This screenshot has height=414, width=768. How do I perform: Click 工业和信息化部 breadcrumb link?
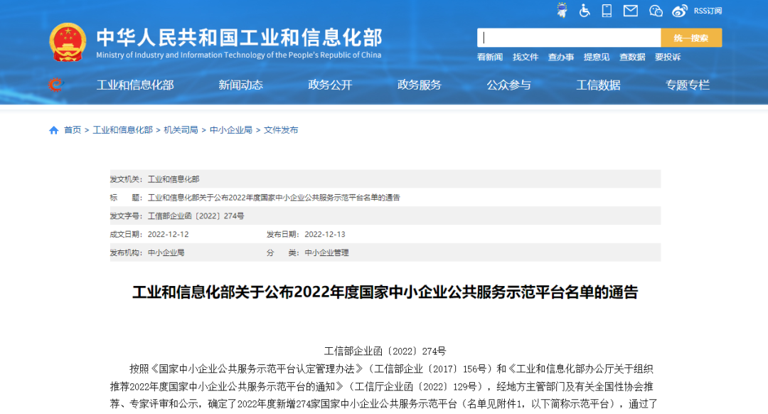(123, 130)
